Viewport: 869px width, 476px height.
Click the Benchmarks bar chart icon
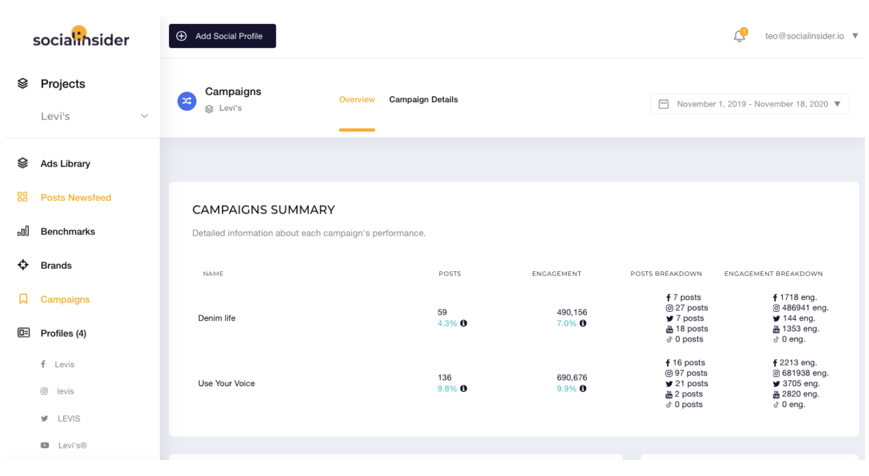click(23, 231)
